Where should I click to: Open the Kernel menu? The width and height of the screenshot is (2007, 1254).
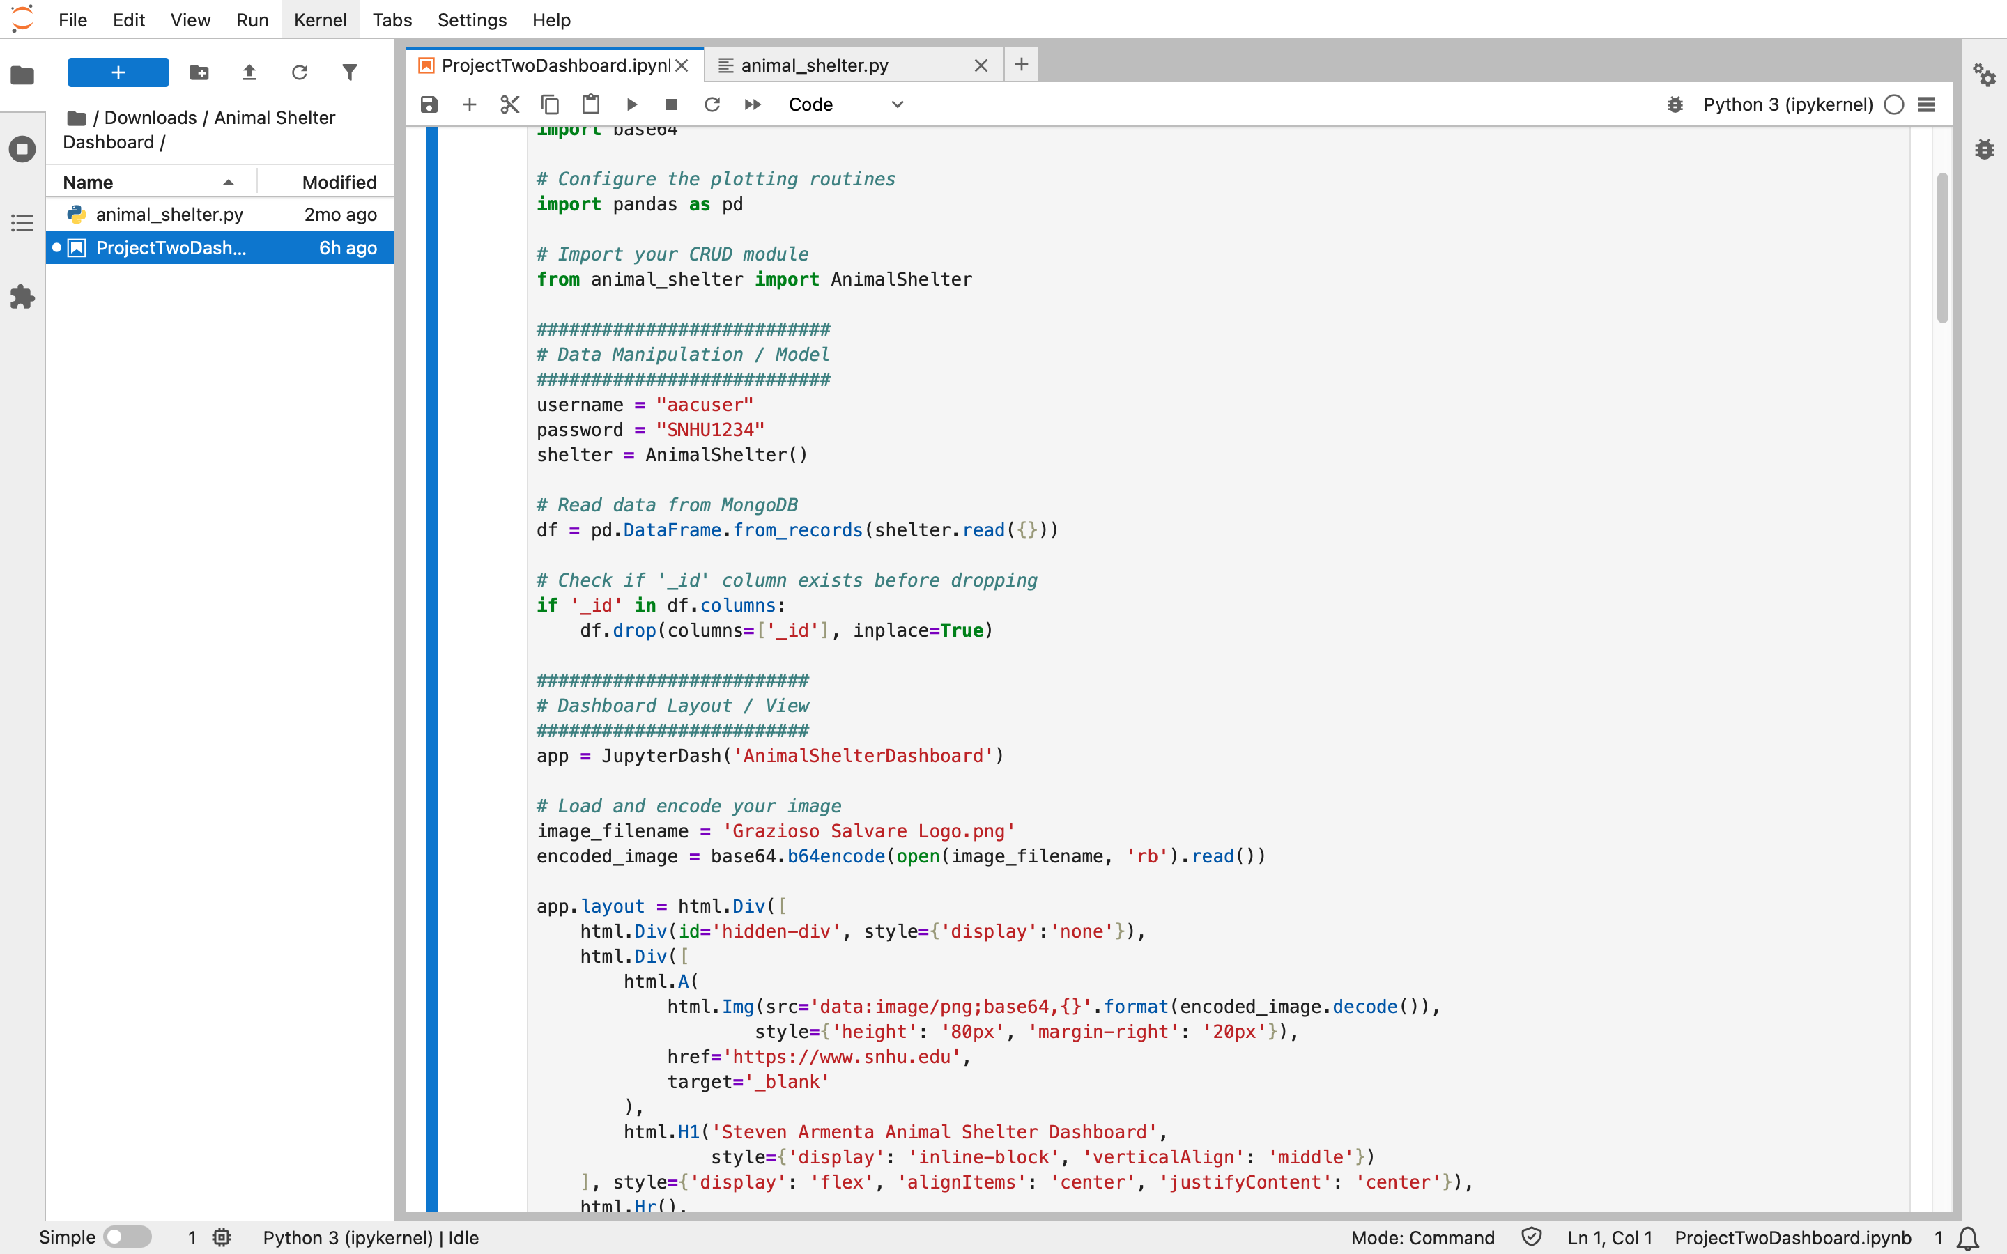coord(319,20)
